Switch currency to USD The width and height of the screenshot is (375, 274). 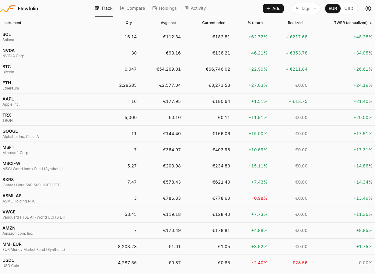349,9
